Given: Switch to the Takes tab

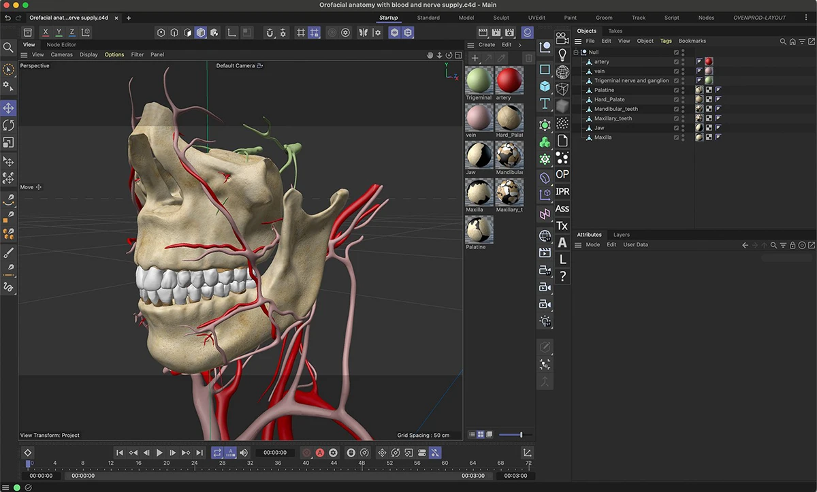Looking at the screenshot, I should pyautogui.click(x=615, y=31).
